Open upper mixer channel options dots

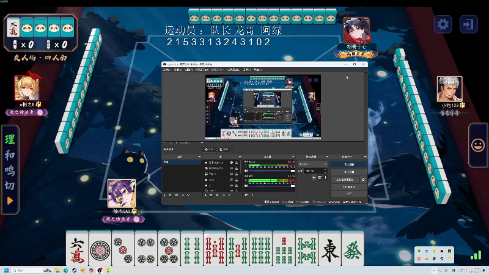pyautogui.click(x=246, y=166)
